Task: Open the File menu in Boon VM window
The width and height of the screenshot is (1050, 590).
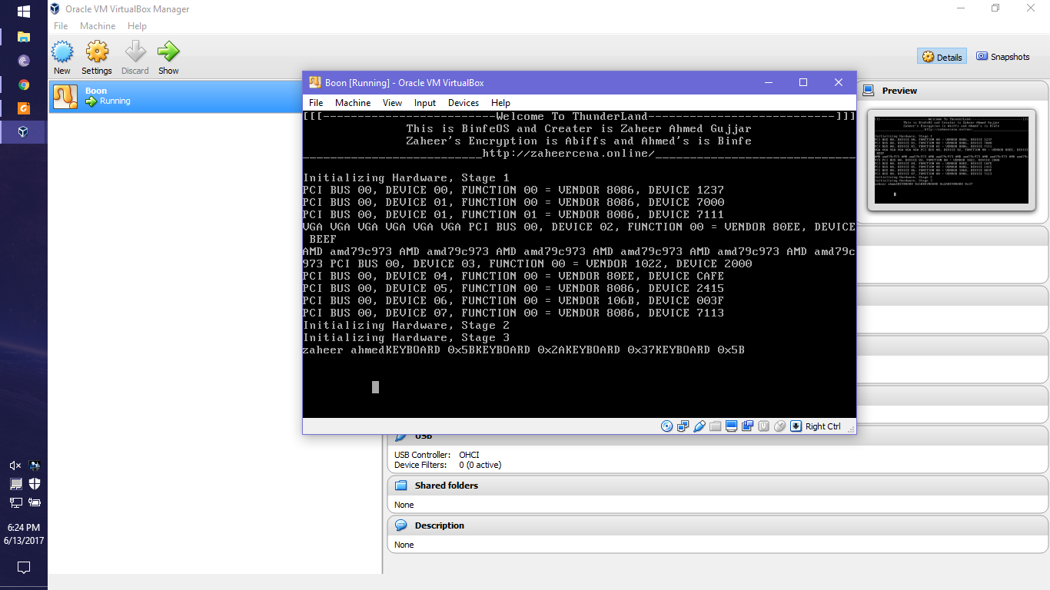Action: point(316,103)
